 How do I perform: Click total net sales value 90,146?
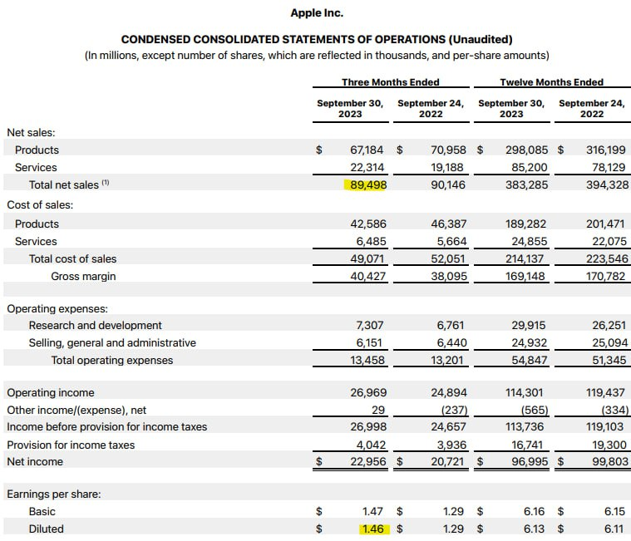tap(448, 185)
